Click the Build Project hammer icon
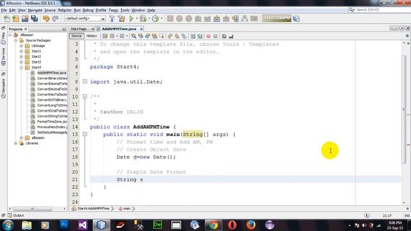This screenshot has height=231, width=411. pos(112,19)
